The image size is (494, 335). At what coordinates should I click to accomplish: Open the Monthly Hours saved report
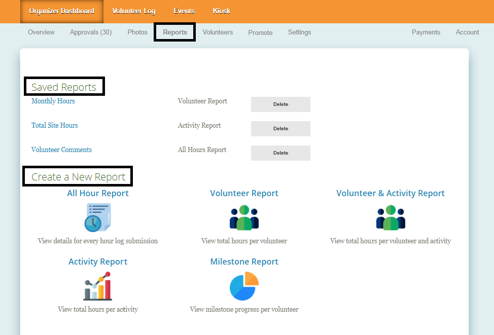[x=53, y=101]
